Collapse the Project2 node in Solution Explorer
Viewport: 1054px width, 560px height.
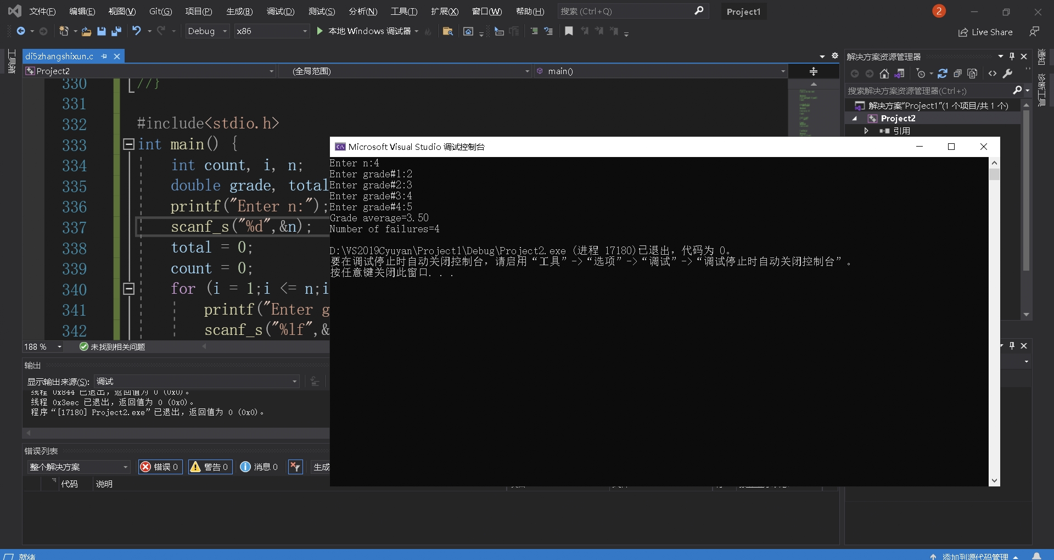coord(855,119)
